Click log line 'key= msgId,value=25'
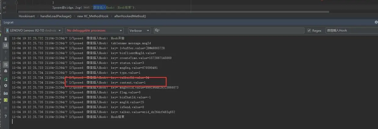 coord(78,102)
